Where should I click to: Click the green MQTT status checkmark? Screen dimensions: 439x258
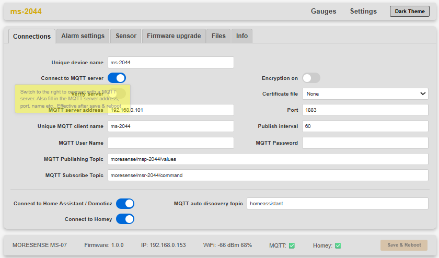292,245
